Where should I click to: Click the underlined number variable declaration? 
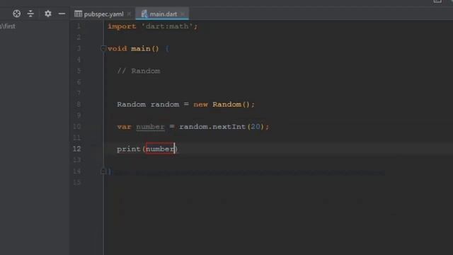150,127
